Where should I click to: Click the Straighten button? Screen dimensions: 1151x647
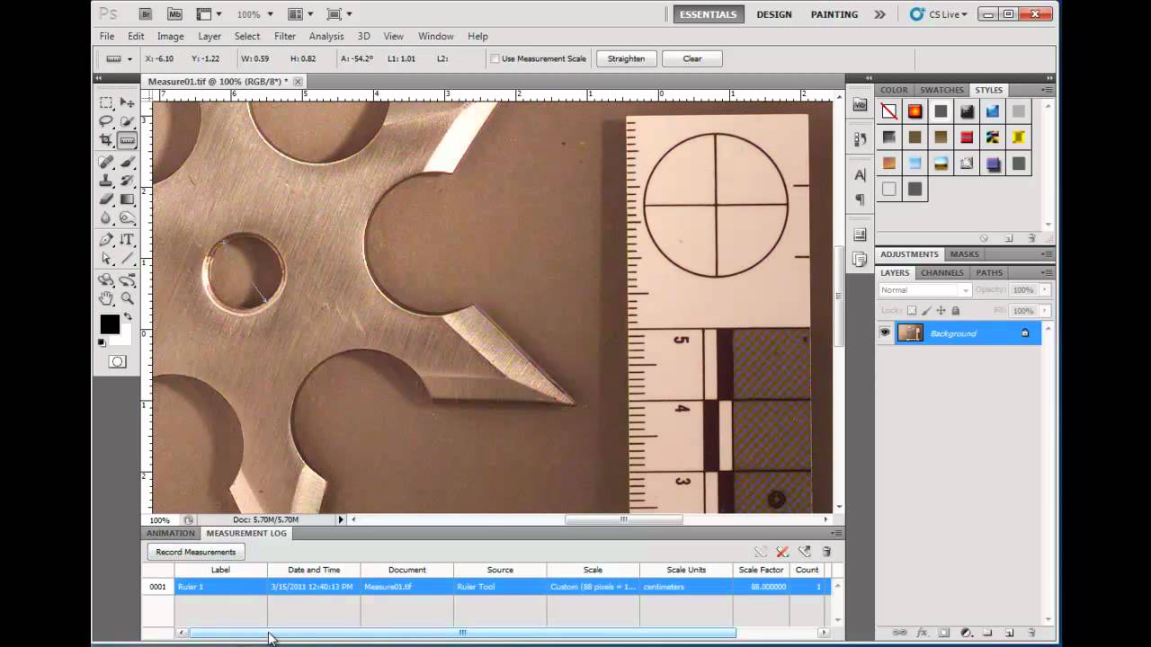[x=626, y=58]
